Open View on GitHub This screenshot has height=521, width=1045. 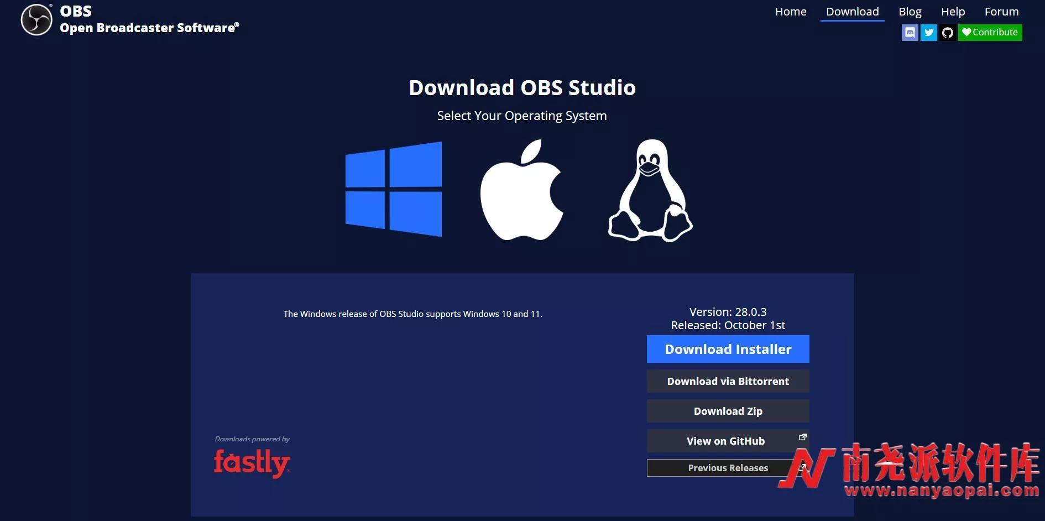coord(728,441)
